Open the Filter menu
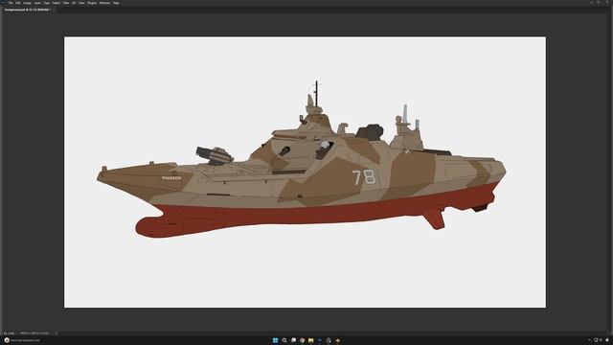 point(66,3)
